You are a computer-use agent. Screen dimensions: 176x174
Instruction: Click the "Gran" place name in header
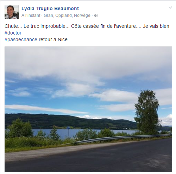(x=48, y=15)
